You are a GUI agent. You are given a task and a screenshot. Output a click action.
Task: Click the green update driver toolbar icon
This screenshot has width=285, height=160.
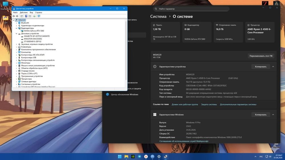(x=34, y=16)
